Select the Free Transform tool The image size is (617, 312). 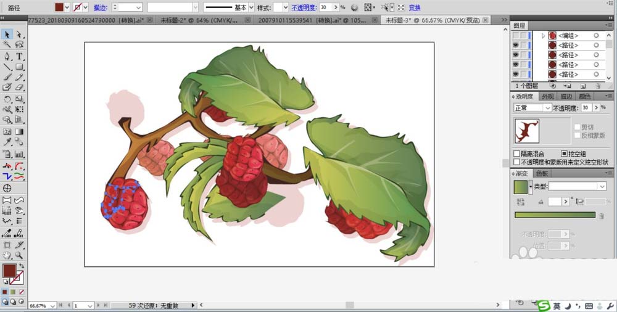[19, 109]
